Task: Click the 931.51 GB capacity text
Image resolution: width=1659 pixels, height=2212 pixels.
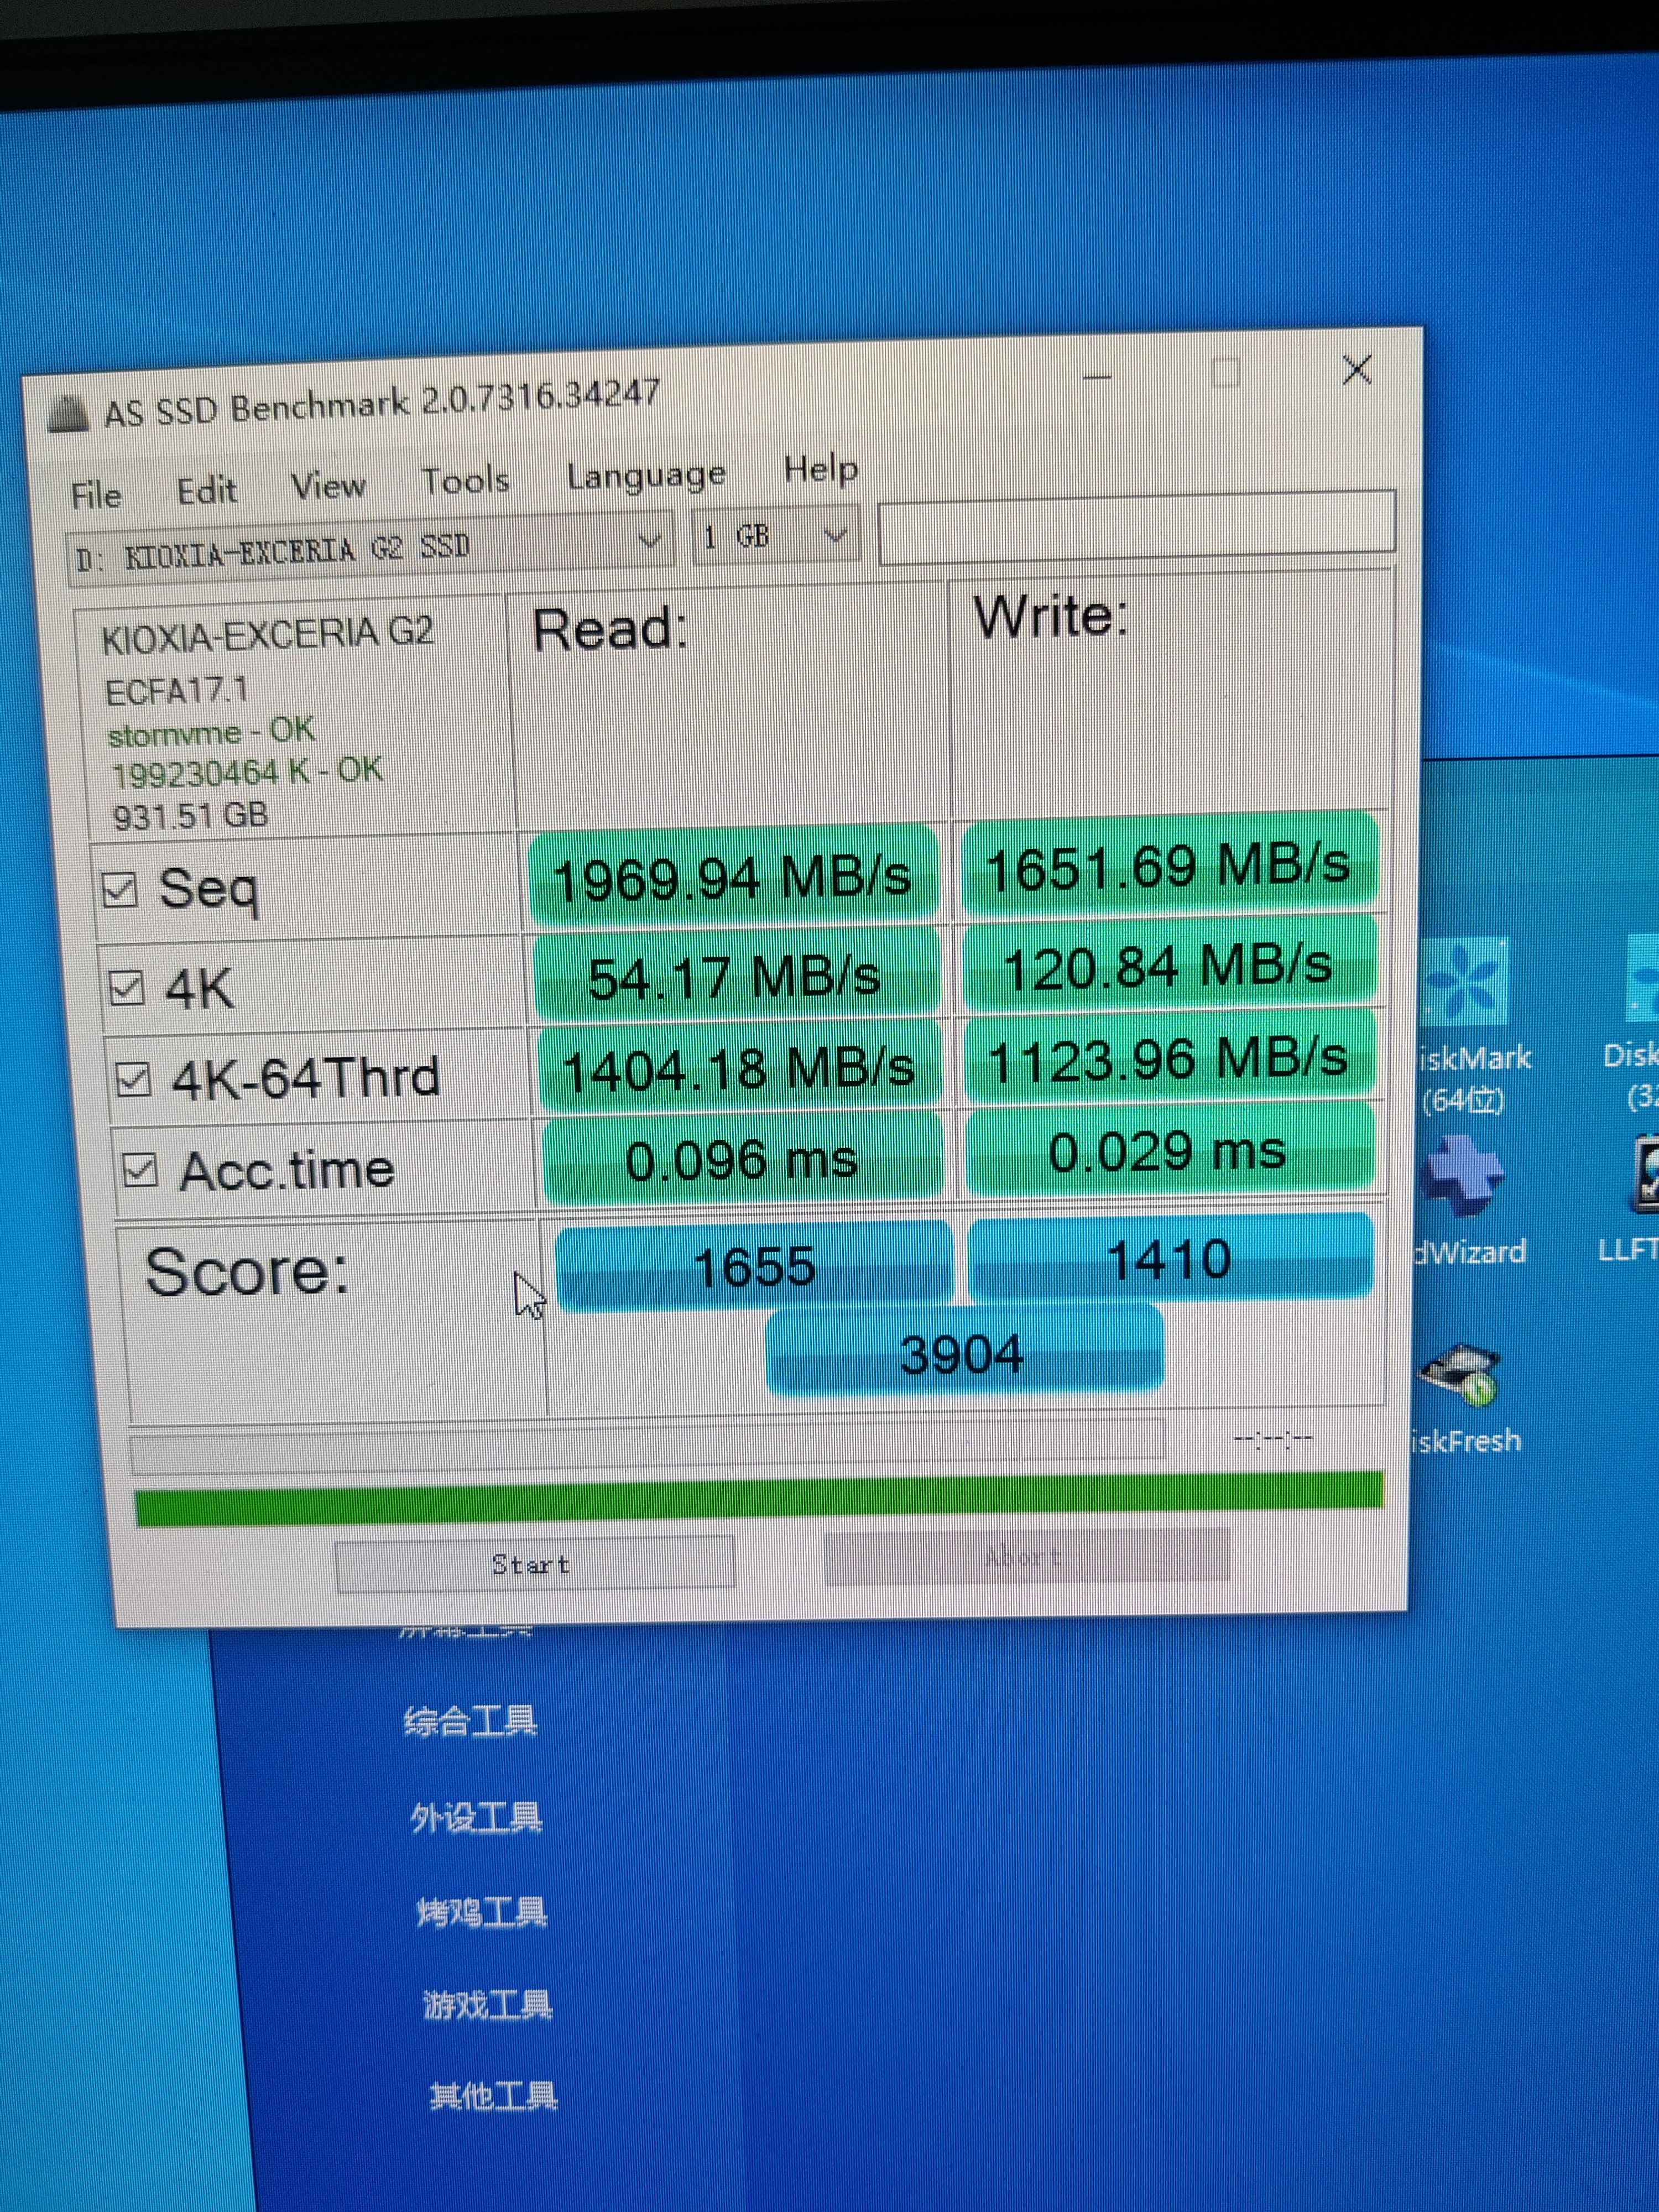Action: click(190, 816)
